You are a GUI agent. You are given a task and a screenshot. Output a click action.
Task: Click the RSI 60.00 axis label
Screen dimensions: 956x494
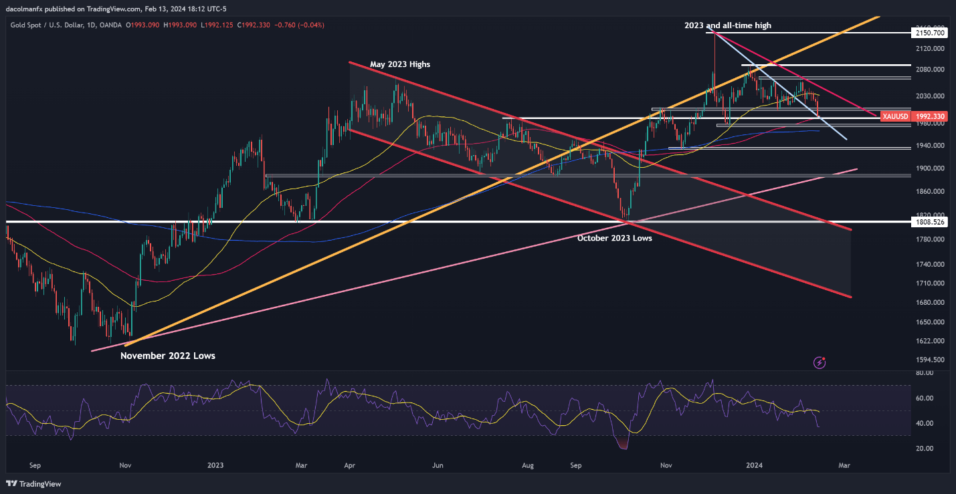[x=924, y=398]
